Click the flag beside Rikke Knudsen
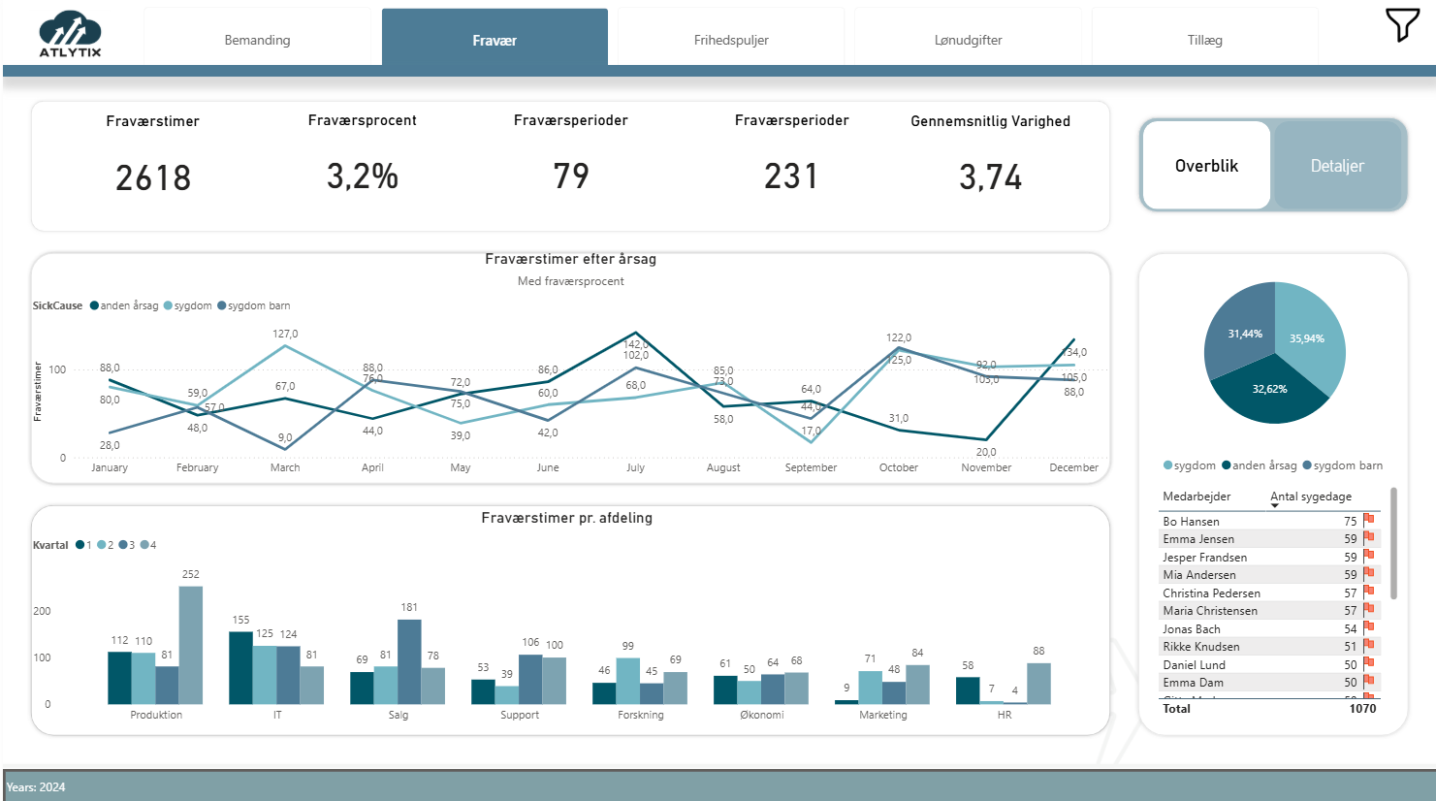Viewport: 1436px width, 801px height. click(x=1368, y=646)
